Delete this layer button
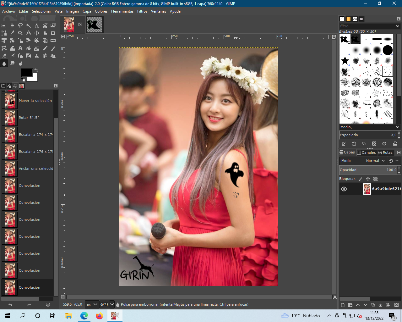 [396, 305]
